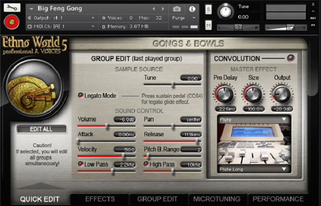This screenshot has width=321, height=206.
Task: Click the PV button at far right
Action: click(x=313, y=25)
